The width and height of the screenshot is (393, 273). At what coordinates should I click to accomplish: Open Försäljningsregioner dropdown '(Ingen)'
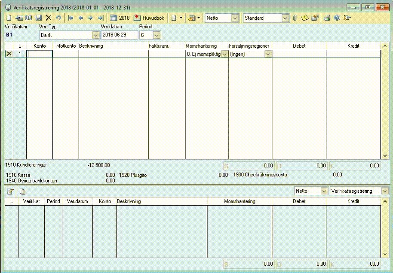(x=268, y=54)
